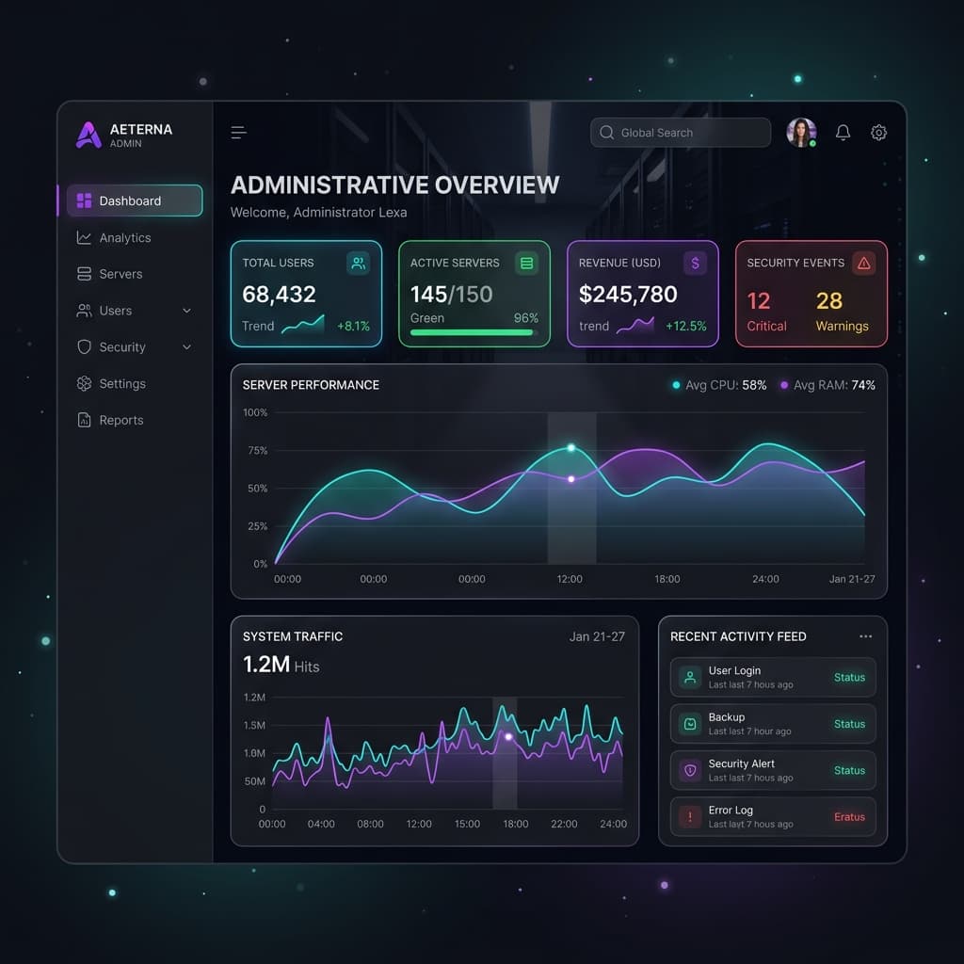The width and height of the screenshot is (964, 964).
Task: Click the 28 Warnings events count
Action: 828,300
